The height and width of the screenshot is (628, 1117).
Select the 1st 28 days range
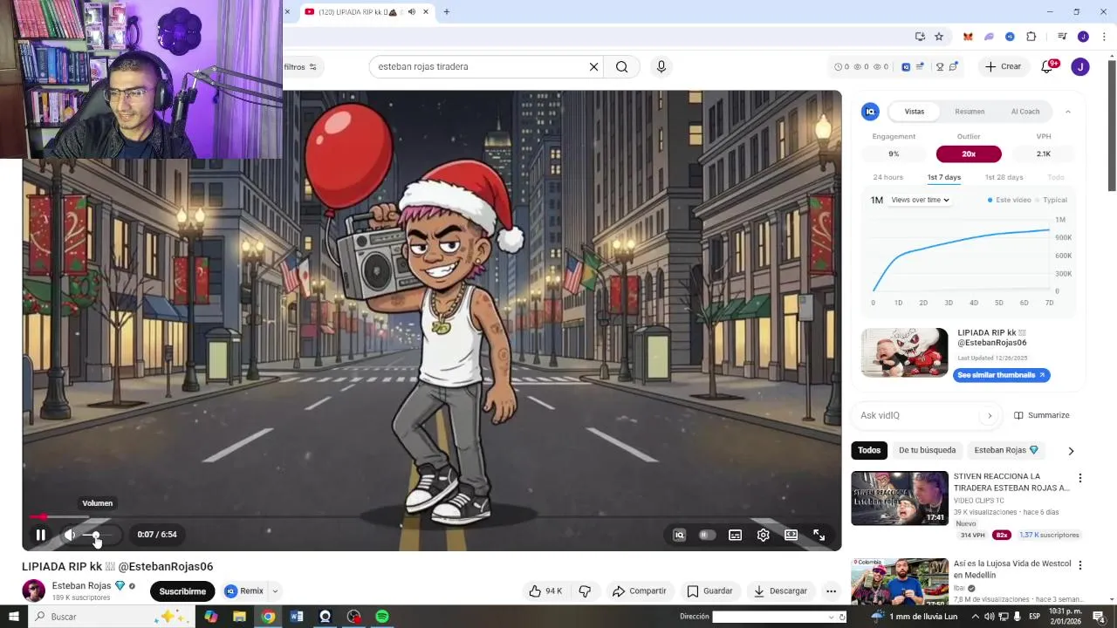pyautogui.click(x=1004, y=177)
